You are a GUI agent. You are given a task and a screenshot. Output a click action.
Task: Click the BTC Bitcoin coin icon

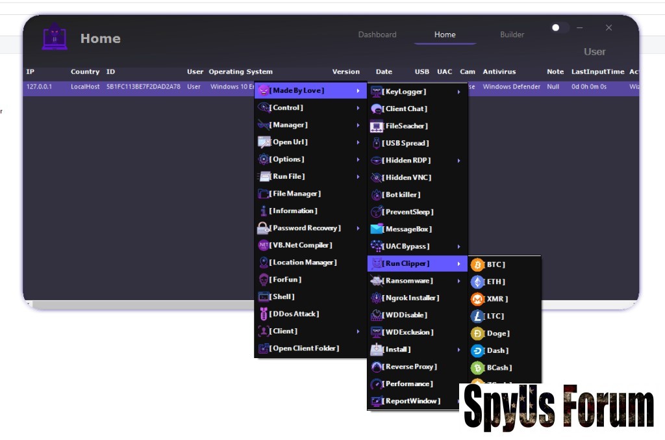click(478, 265)
